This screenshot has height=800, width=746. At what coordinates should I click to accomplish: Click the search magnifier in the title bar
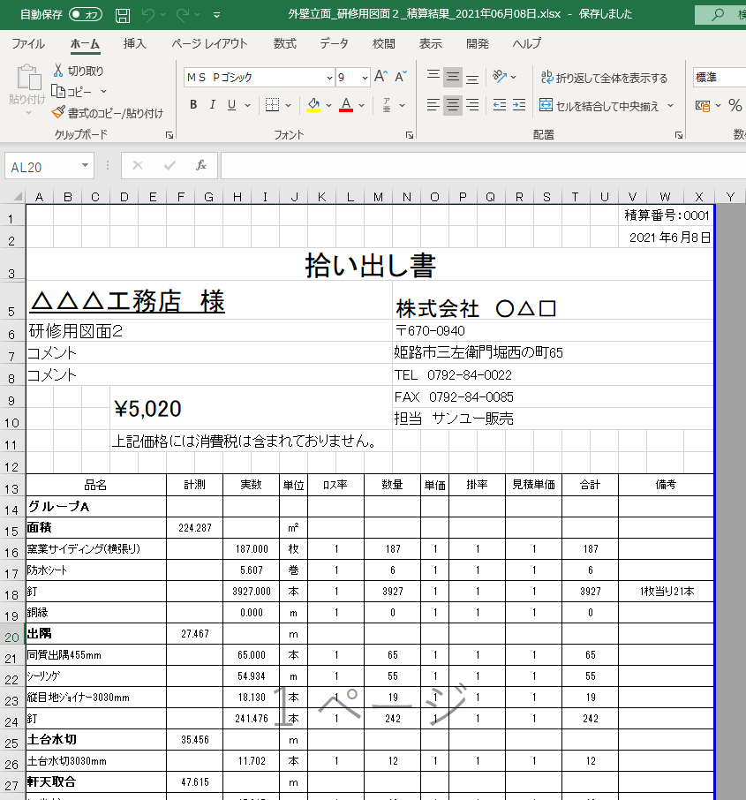click(x=718, y=14)
